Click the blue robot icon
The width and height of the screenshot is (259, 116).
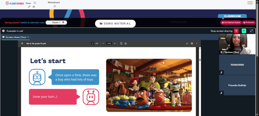[37, 77]
